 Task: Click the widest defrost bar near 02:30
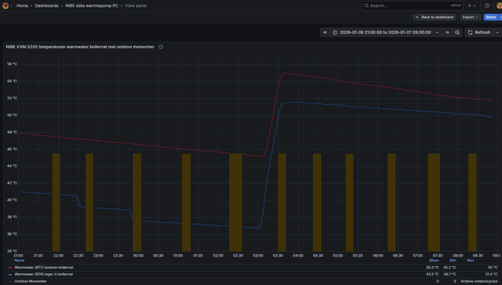pyautogui.click(x=235, y=202)
